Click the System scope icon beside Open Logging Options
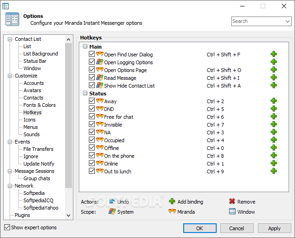 pos(100,62)
